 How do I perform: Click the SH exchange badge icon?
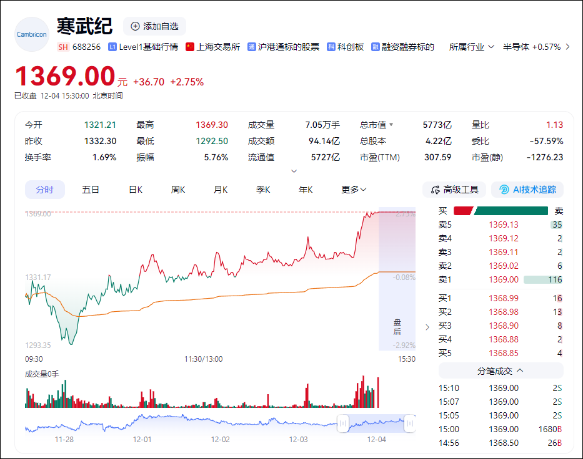pyautogui.click(x=63, y=47)
